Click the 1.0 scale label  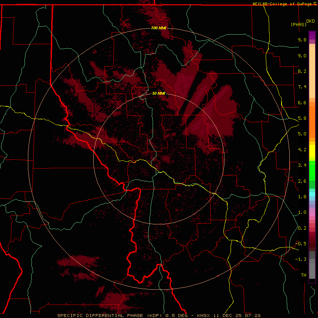pyautogui.click(x=302, y=212)
